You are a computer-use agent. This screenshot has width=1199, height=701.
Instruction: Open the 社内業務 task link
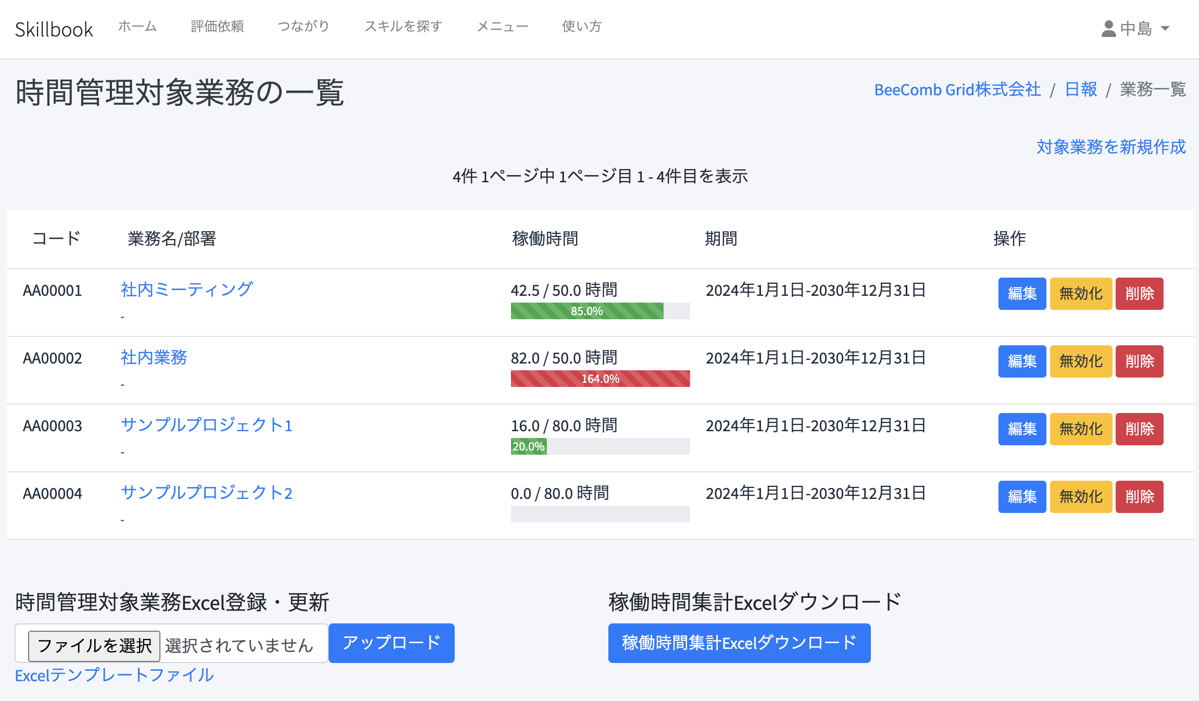pyautogui.click(x=154, y=357)
